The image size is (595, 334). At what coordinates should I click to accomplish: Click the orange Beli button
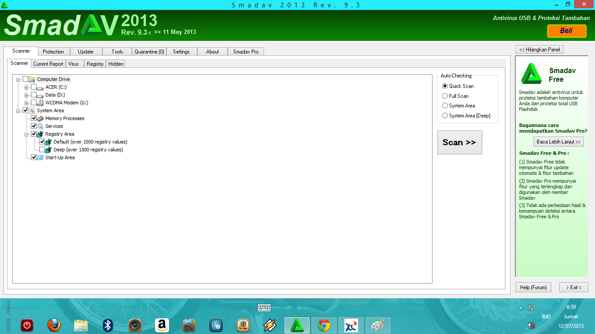pyautogui.click(x=567, y=31)
